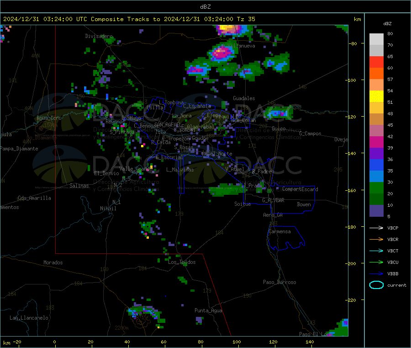Image resolution: width=411 pixels, height=348 pixels.
Task: Click the Cda_Amarilla place label
Action: point(34,198)
